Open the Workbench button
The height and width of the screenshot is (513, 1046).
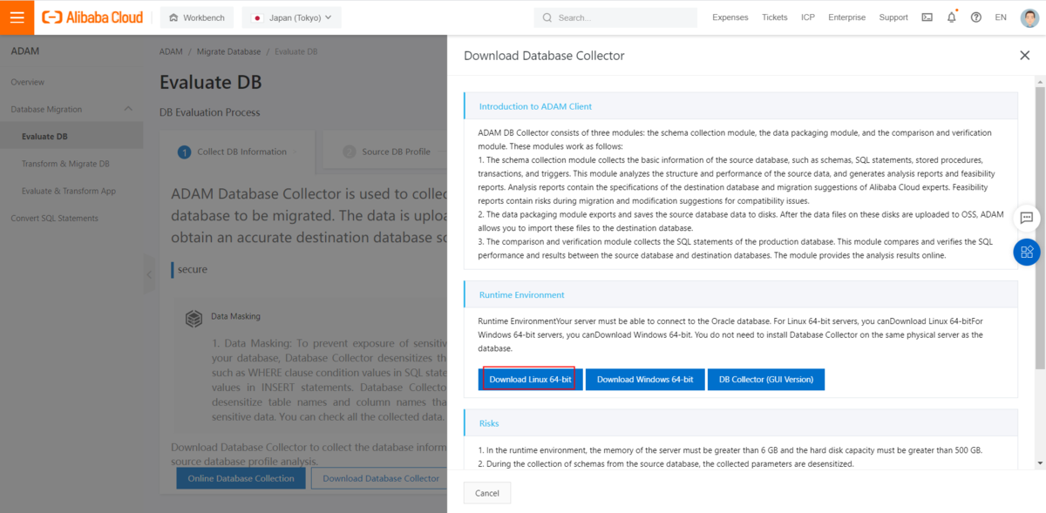coord(198,17)
